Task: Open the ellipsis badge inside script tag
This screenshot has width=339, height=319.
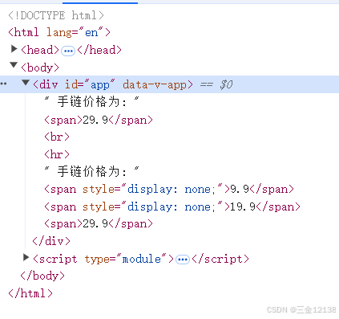Action: coord(183,260)
